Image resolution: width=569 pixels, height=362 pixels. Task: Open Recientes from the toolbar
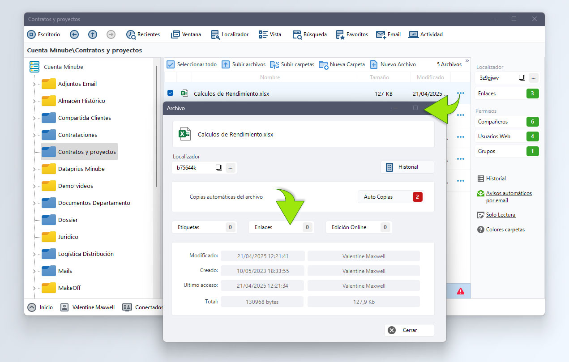(143, 34)
